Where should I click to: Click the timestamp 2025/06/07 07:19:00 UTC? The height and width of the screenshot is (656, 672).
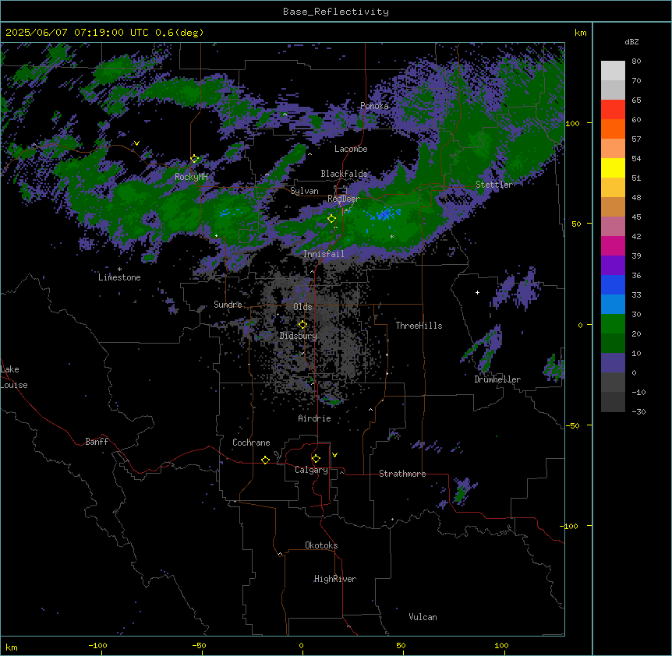point(77,33)
